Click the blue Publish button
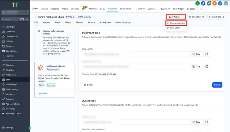Image resolution: width=230 pixels, height=132 pixels. (x=217, y=85)
